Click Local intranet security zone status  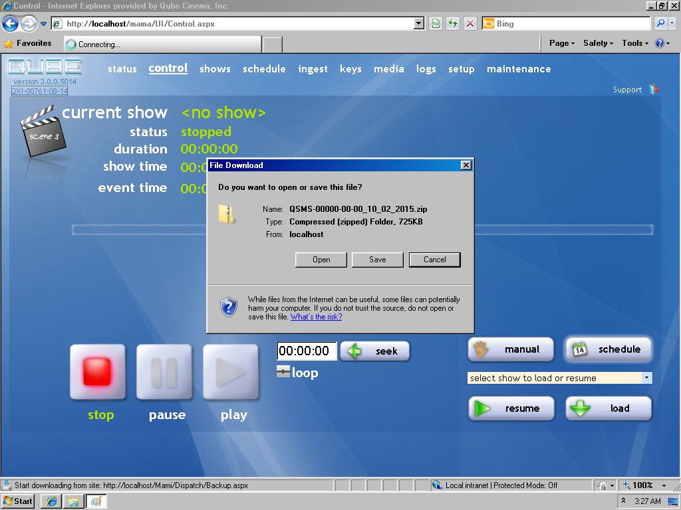click(x=501, y=485)
